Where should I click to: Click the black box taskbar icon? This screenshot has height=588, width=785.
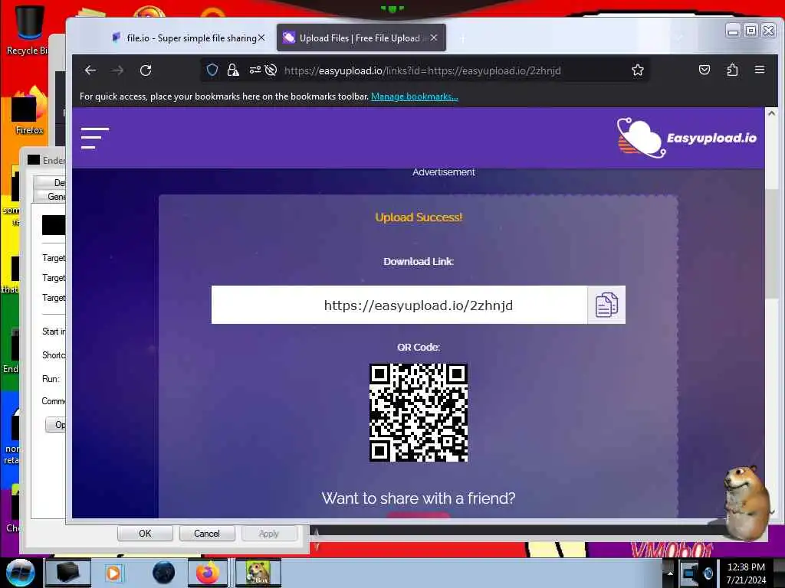68,573
